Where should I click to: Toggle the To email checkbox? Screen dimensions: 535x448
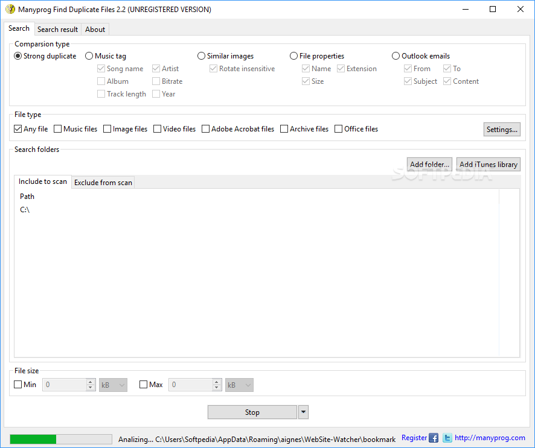click(452, 69)
